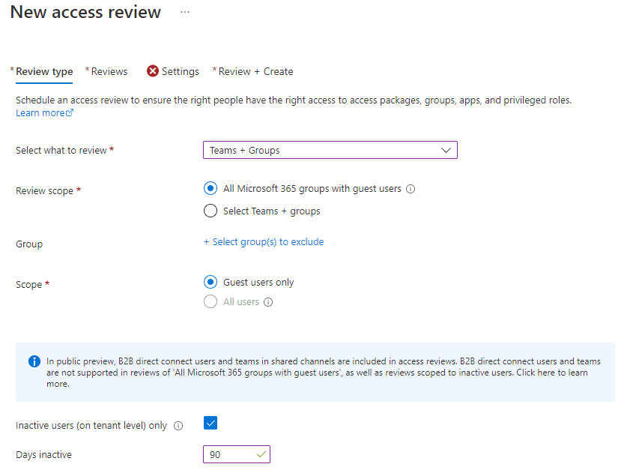Select All Microsoft 365 groups with guest users
This screenshot has width=621, height=470.
point(210,189)
